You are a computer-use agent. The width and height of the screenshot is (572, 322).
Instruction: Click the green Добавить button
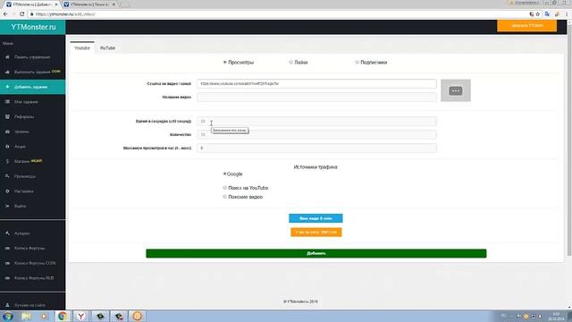click(x=315, y=253)
